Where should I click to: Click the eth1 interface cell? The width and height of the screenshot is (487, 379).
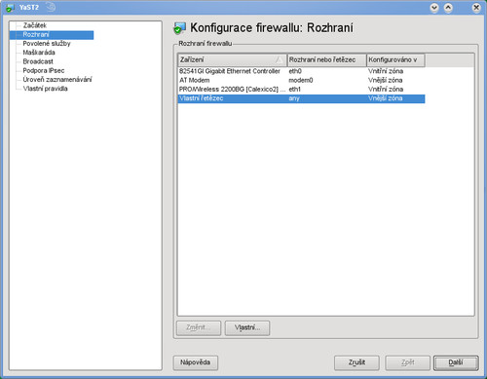tap(295, 90)
